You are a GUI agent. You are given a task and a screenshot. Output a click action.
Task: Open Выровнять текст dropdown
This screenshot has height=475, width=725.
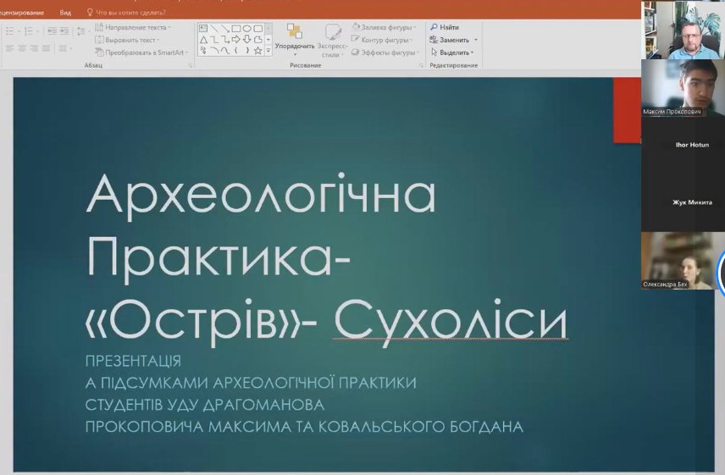127,40
